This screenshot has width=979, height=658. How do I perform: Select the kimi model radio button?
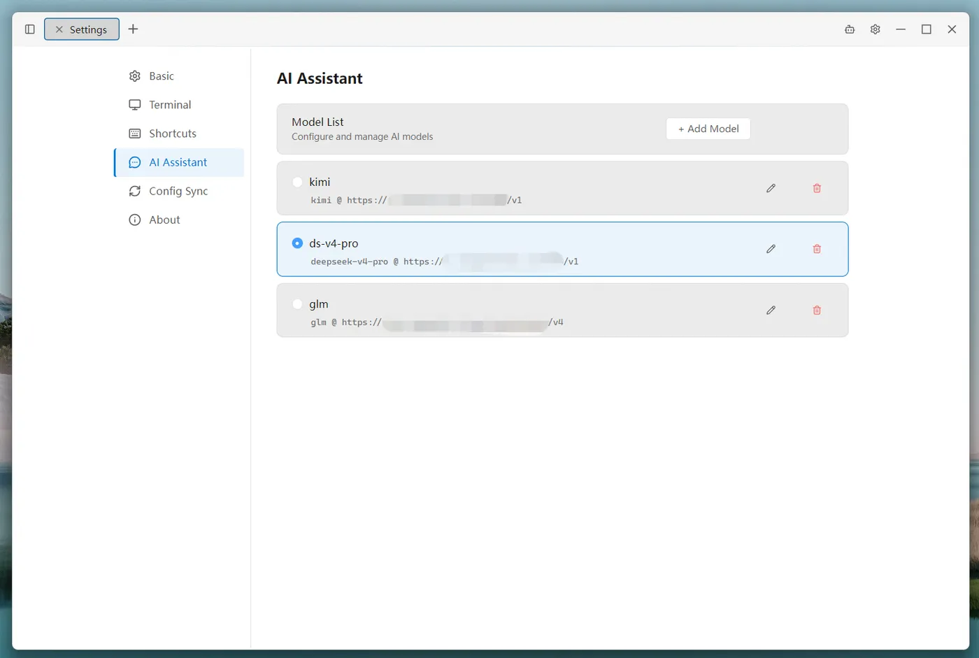(297, 182)
